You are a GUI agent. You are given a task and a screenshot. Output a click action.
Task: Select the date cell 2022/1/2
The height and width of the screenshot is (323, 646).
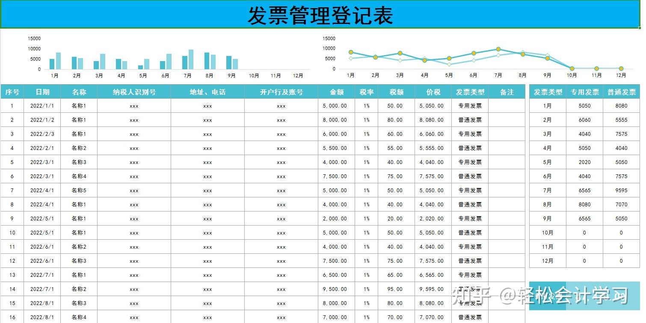(42, 120)
